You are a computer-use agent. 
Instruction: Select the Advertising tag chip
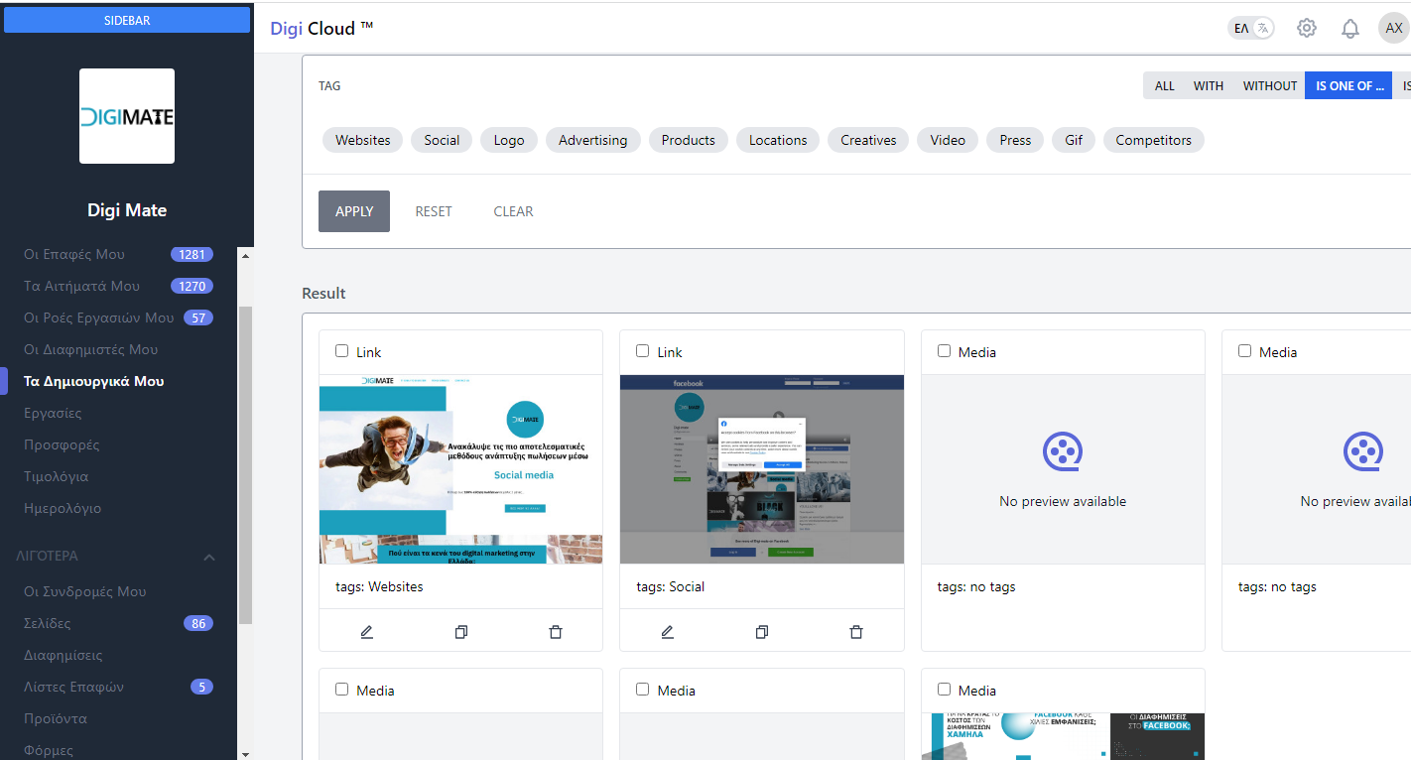click(x=592, y=140)
